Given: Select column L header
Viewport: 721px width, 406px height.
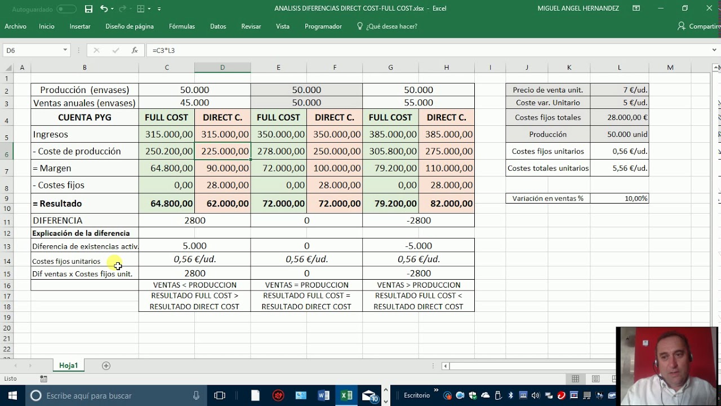Looking at the screenshot, I should (619, 68).
